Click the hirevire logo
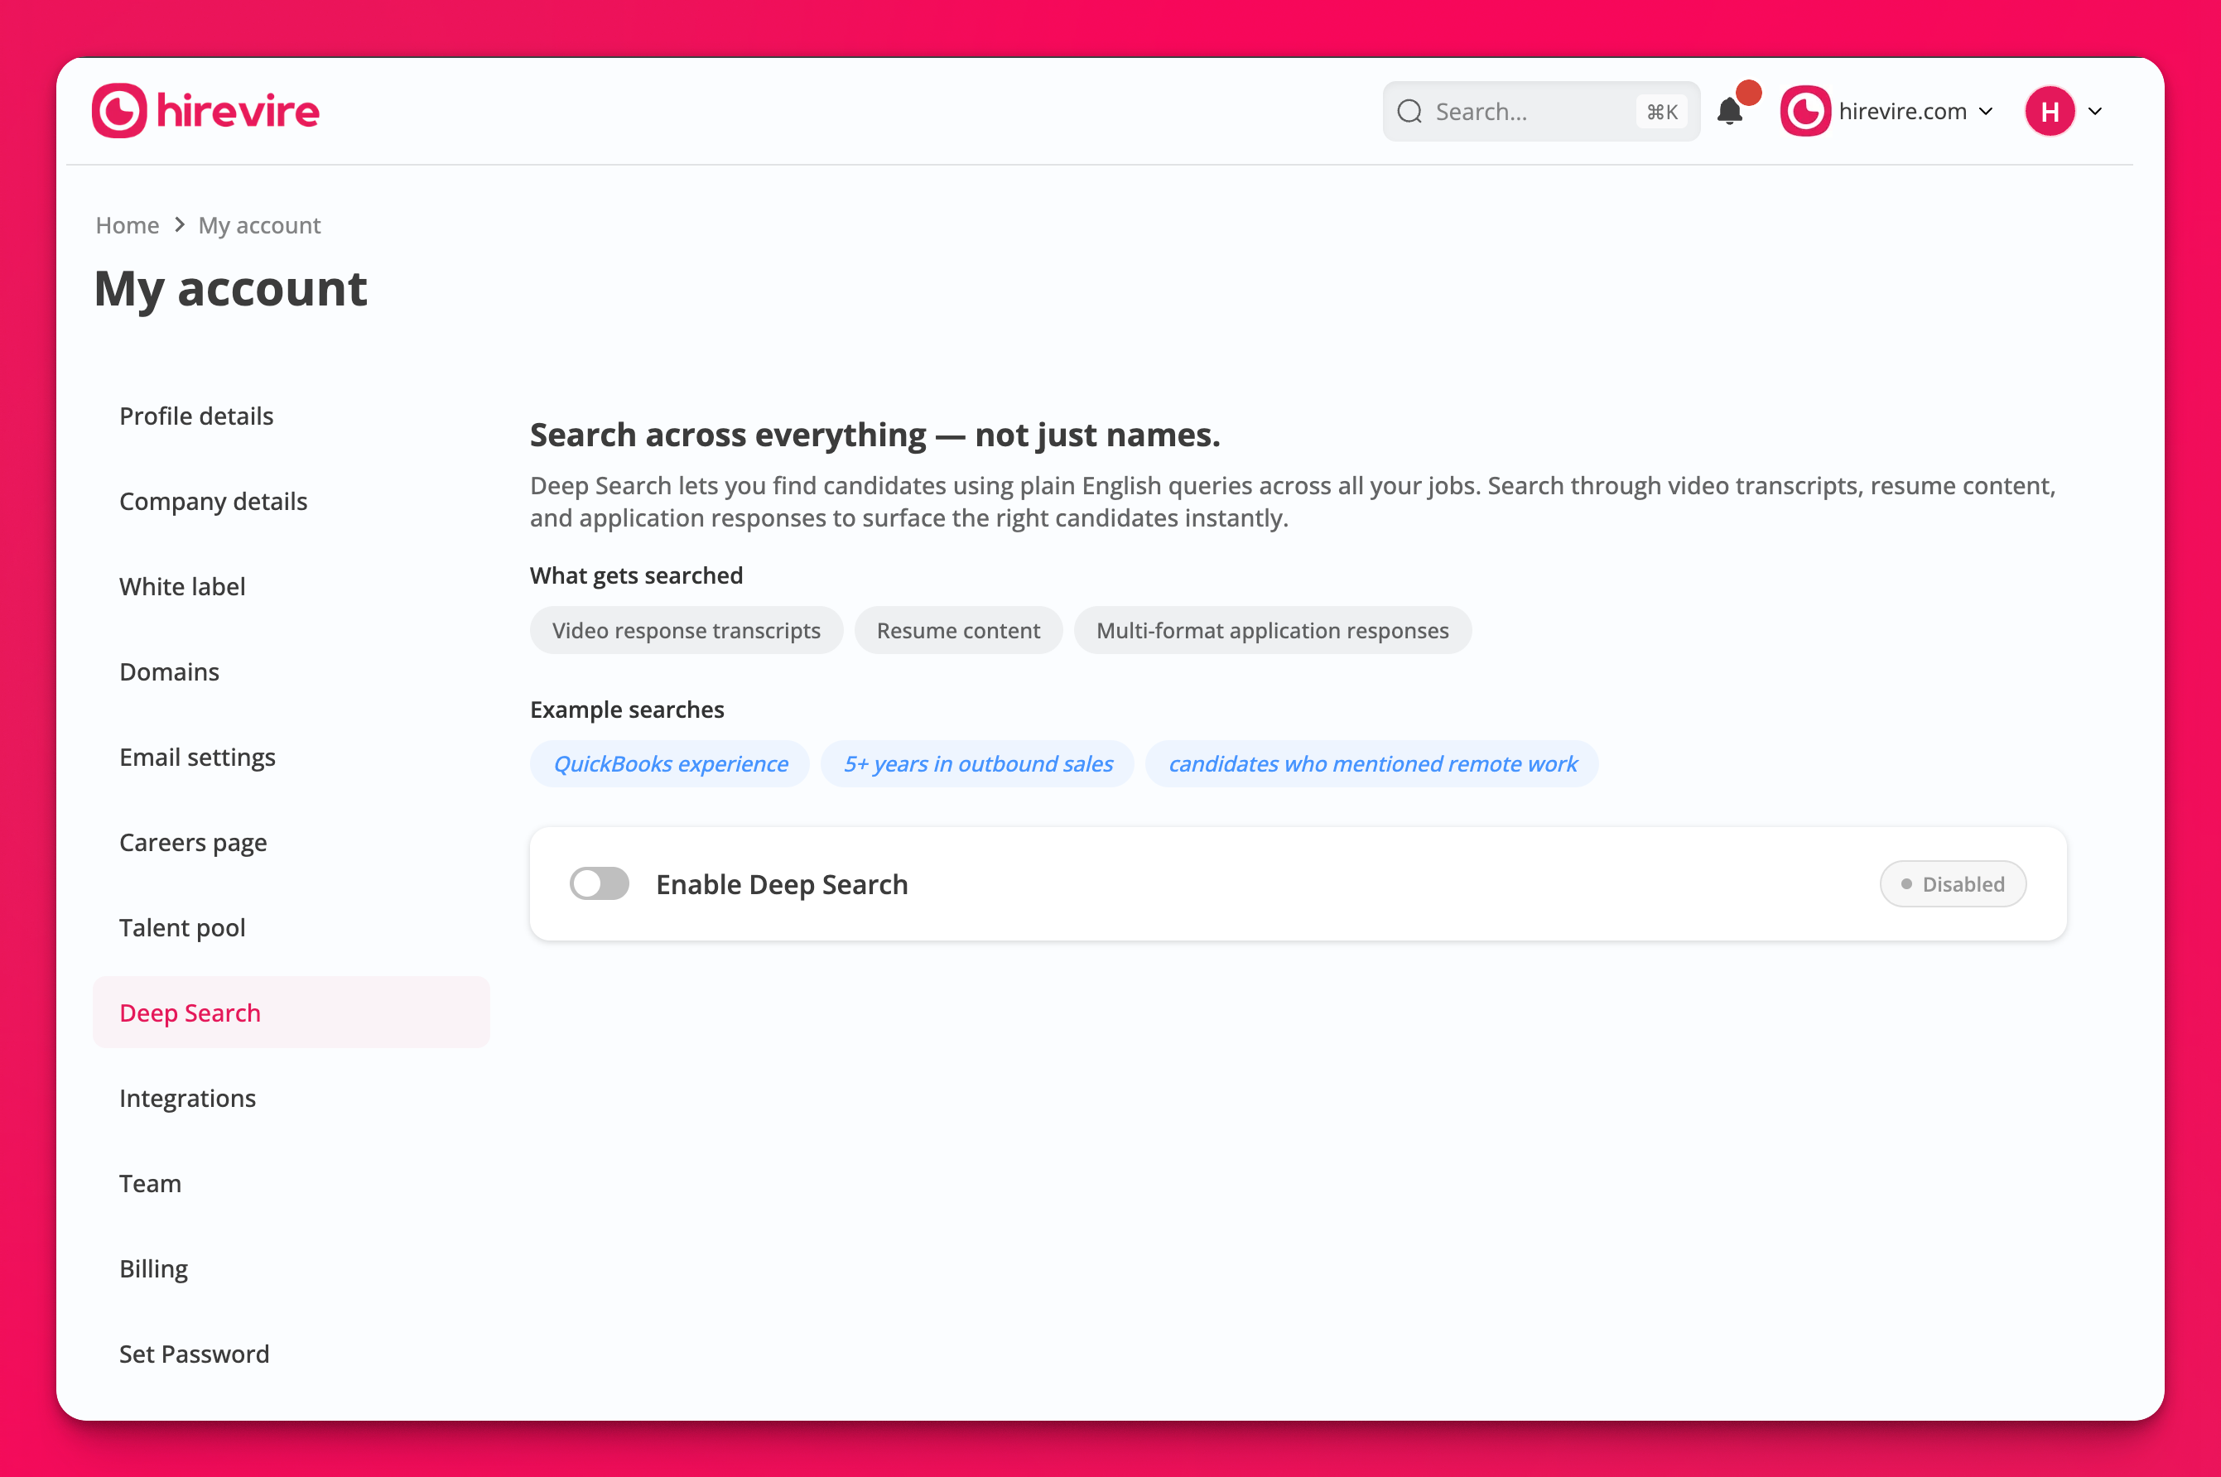This screenshot has width=2221, height=1477. pyautogui.click(x=205, y=111)
